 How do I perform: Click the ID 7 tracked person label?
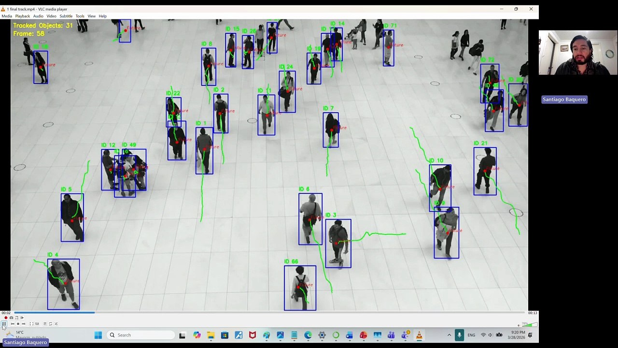click(328, 109)
